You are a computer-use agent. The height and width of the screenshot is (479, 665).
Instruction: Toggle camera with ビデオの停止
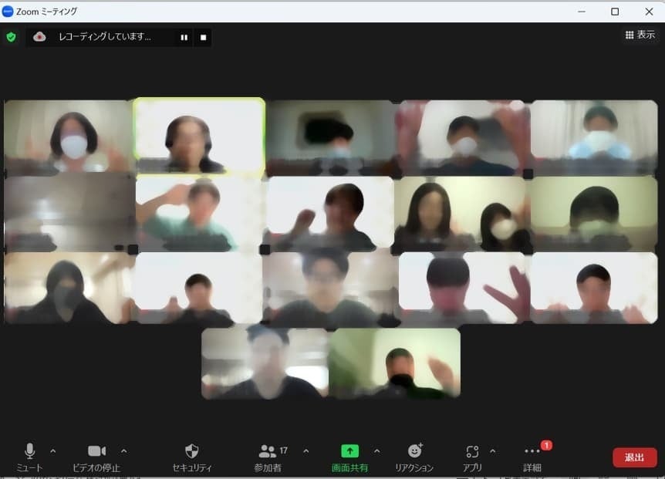pos(96,457)
